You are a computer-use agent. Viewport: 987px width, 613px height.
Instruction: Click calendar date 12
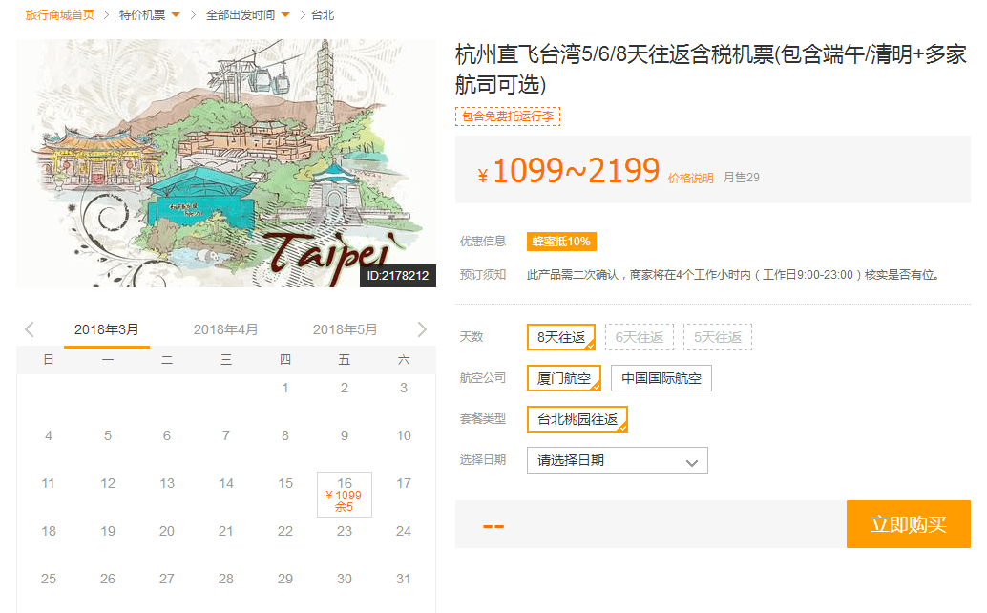click(x=108, y=483)
